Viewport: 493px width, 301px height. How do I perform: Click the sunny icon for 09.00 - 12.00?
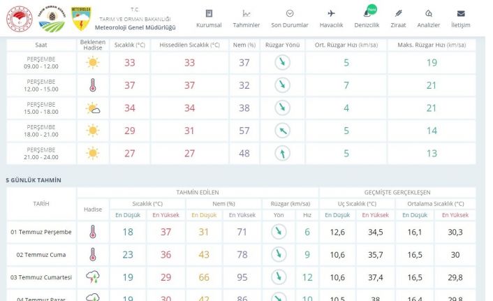(92, 63)
